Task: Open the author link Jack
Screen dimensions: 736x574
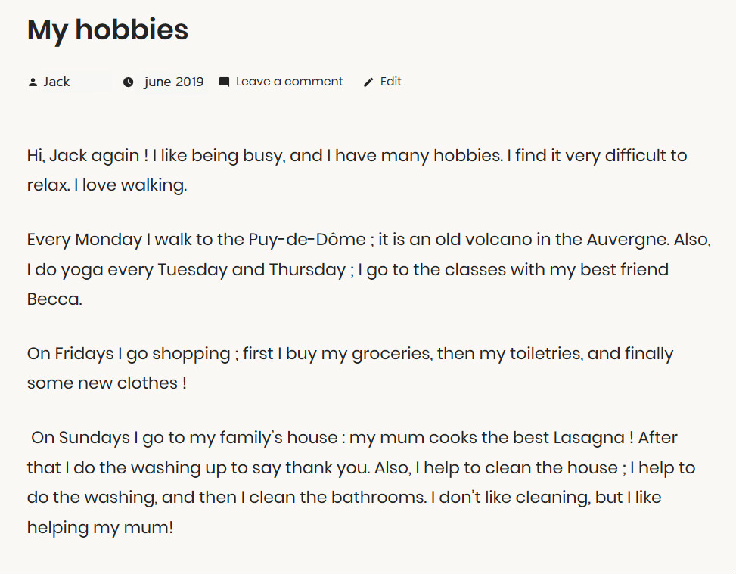Action: point(57,82)
